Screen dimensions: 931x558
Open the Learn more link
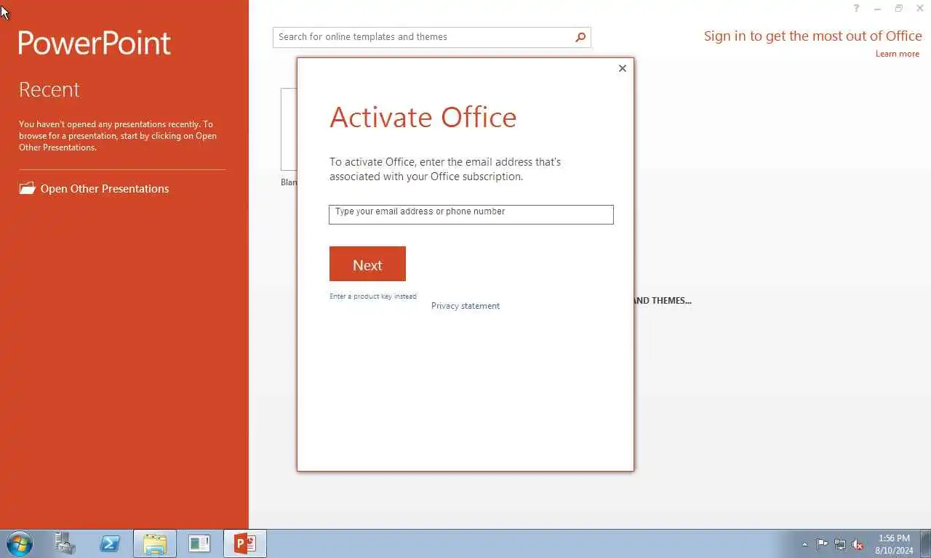[x=898, y=54]
